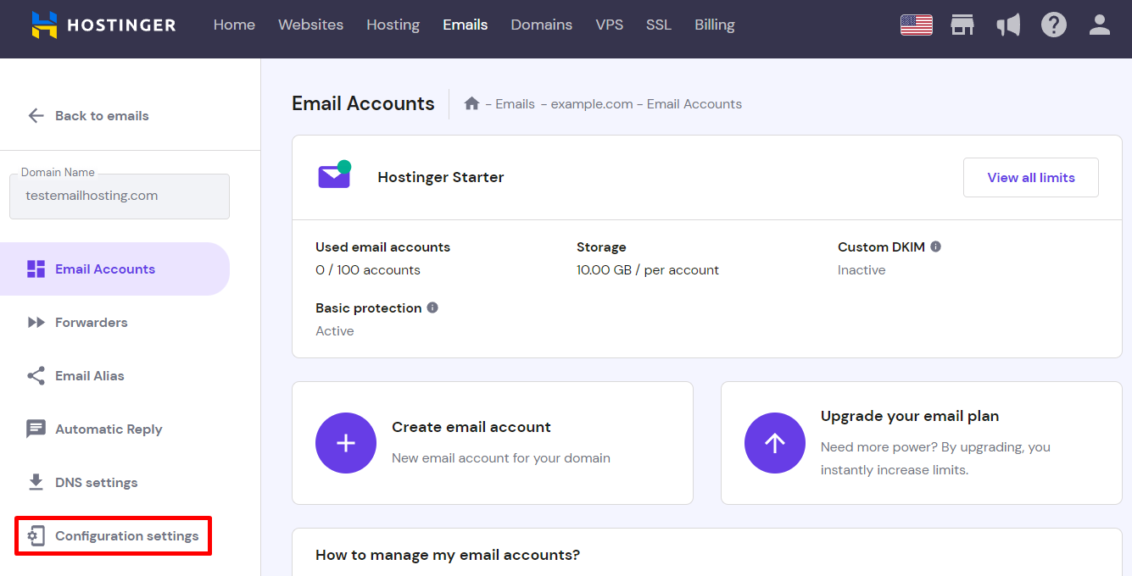1132x576 pixels.
Task: Click the Email Alias share icon
Action: pyautogui.click(x=36, y=375)
